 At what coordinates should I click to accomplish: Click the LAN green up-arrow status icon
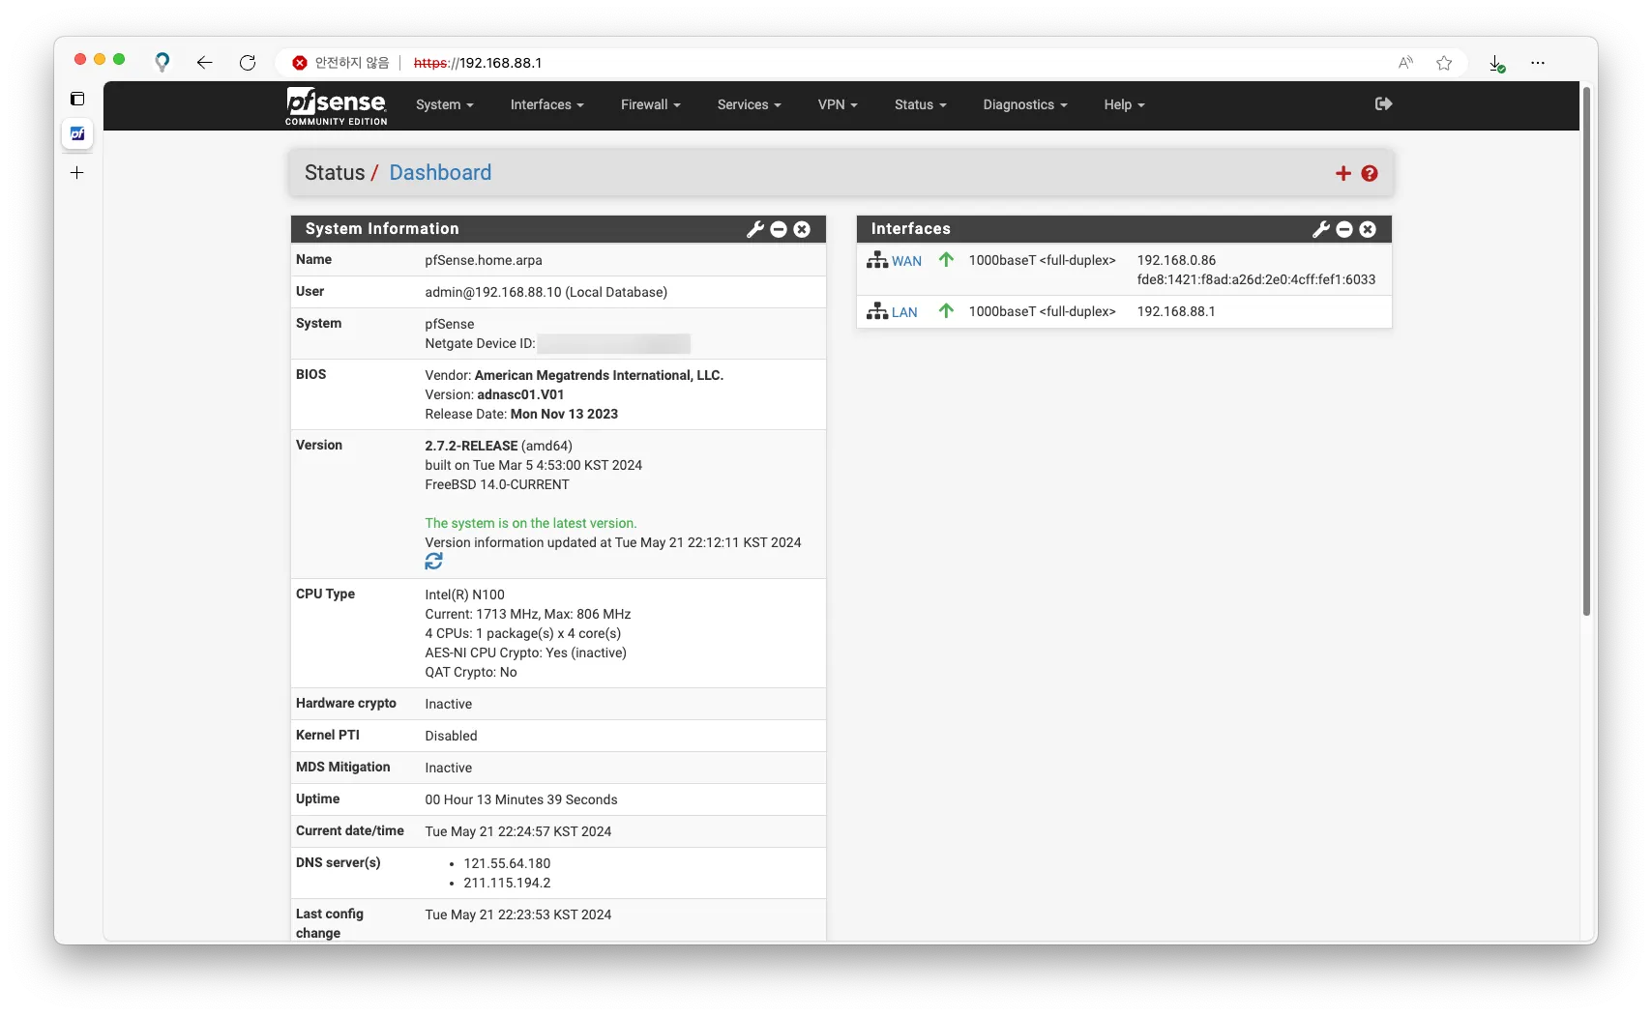click(947, 310)
